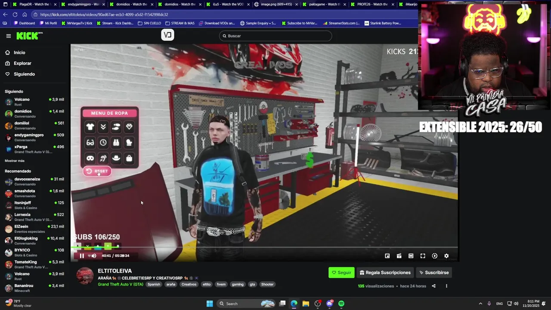Open BYN1CO recommended channel

tap(34, 253)
